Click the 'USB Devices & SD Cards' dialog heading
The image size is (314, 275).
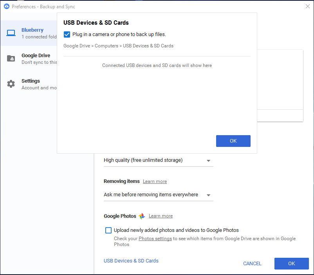96,23
